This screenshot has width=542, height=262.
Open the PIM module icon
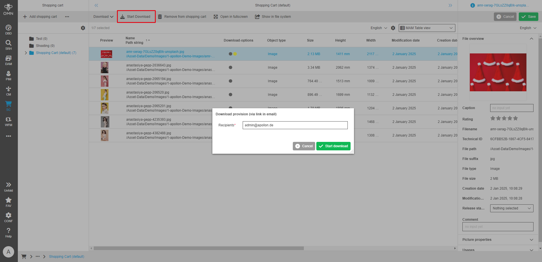click(8, 75)
